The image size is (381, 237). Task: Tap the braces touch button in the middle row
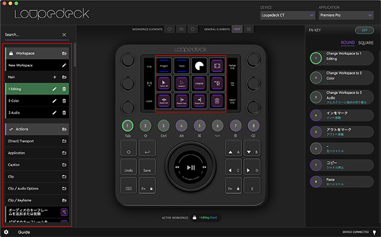click(x=217, y=83)
